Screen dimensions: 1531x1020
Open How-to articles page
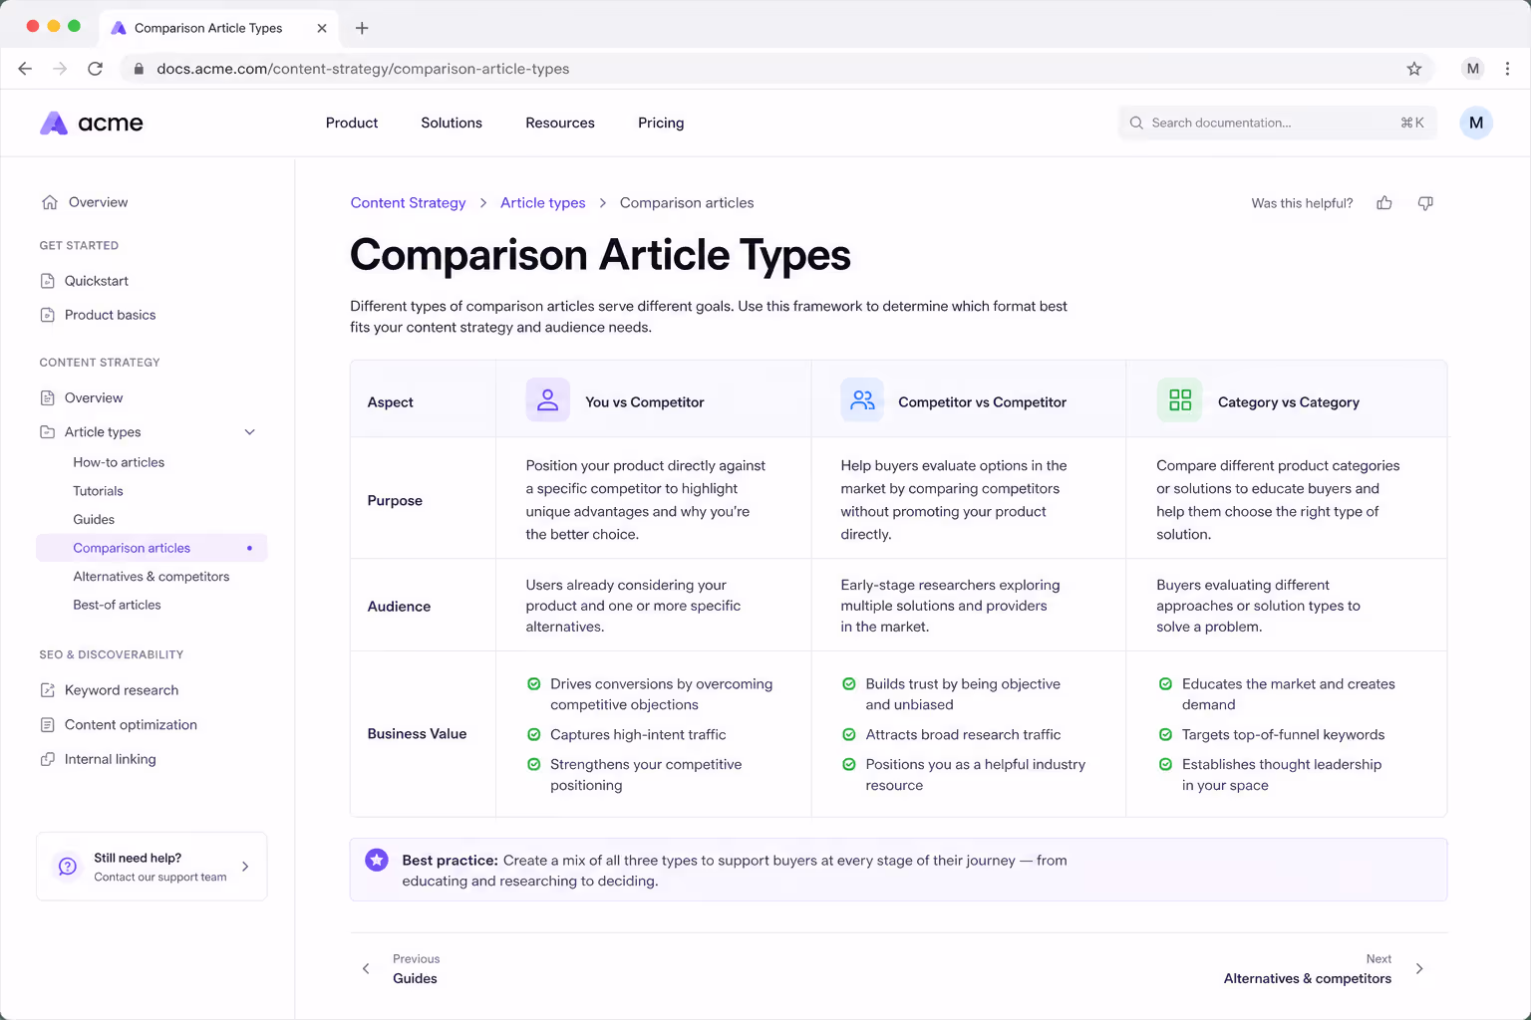point(119,462)
